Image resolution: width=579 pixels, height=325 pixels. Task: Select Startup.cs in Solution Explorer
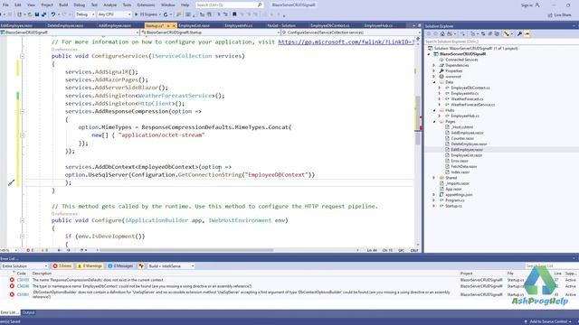pos(453,206)
